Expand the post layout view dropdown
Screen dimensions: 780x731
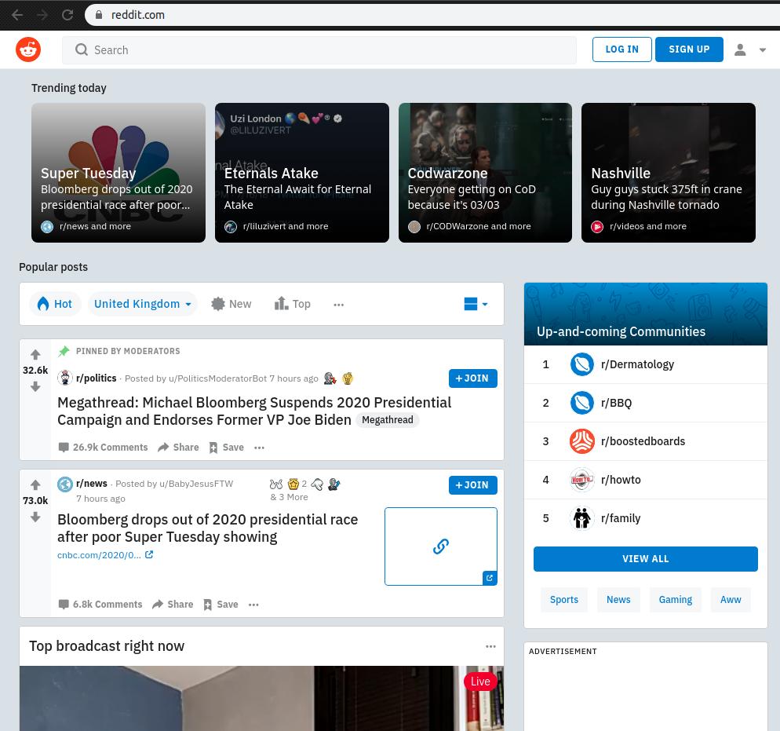point(476,304)
